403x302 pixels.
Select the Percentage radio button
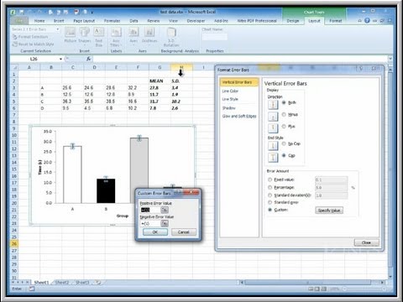pyautogui.click(x=270, y=187)
